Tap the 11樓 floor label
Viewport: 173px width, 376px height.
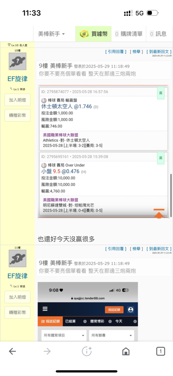(18, 247)
